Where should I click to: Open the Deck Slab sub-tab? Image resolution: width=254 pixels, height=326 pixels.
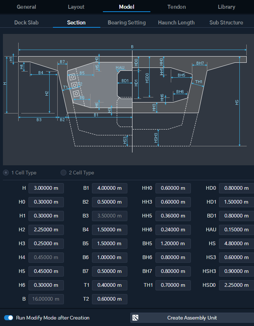click(x=26, y=23)
